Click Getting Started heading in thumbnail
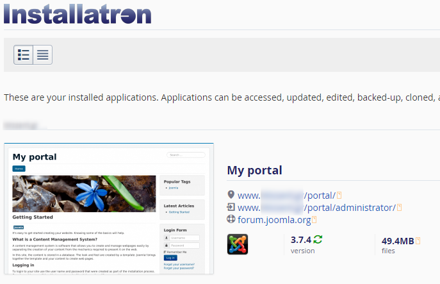The height and width of the screenshot is (284, 440). pyautogui.click(x=33, y=217)
